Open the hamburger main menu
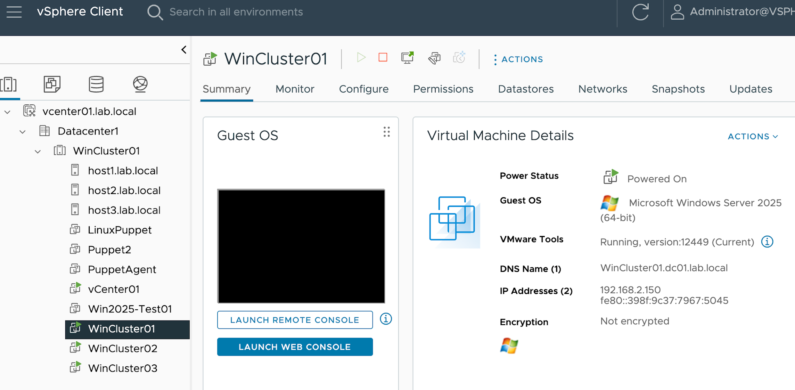Screen dimensions: 795x390 (14, 12)
